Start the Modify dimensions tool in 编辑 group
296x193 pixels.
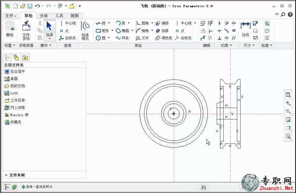pos(203,23)
